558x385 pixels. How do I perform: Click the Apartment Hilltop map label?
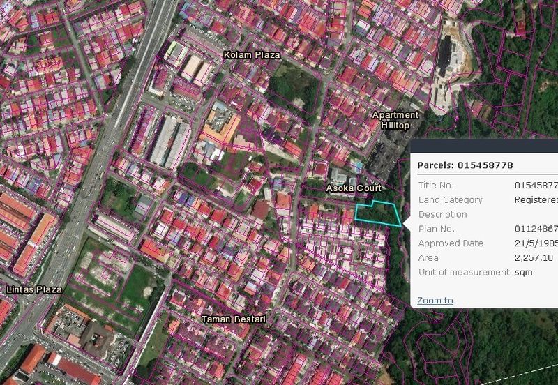pyautogui.click(x=395, y=120)
